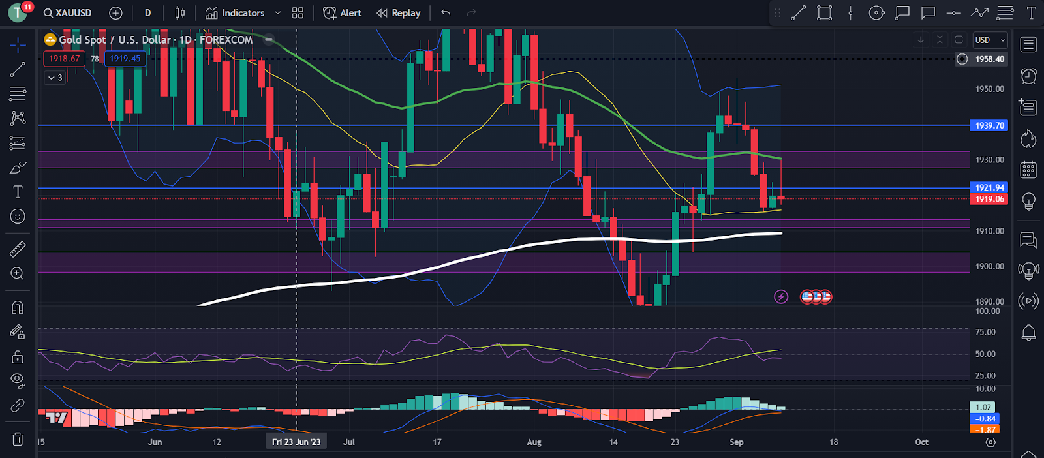This screenshot has width=1044, height=458.
Task: Pick the path arrow tool in favorites toolbar
Action: (x=979, y=13)
